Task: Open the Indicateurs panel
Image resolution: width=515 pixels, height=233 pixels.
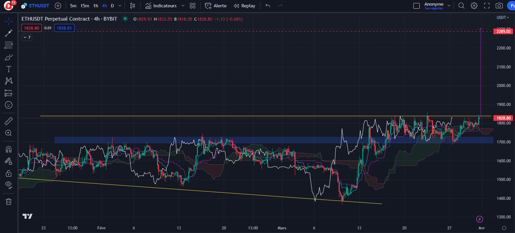Action: tap(161, 6)
